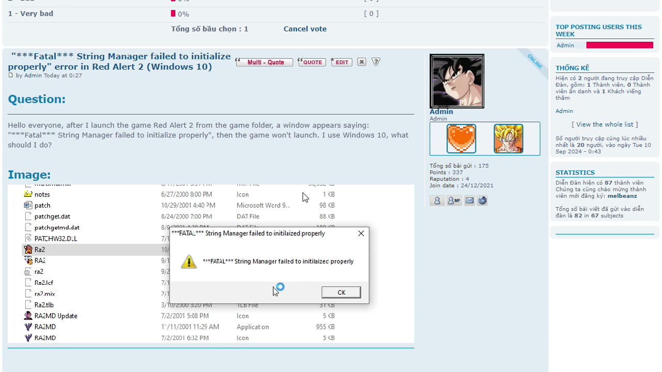Image resolution: width=662 pixels, height=372 pixels.
Task: Click the Super Saiyan Goku rank badge
Action: tap(508, 138)
